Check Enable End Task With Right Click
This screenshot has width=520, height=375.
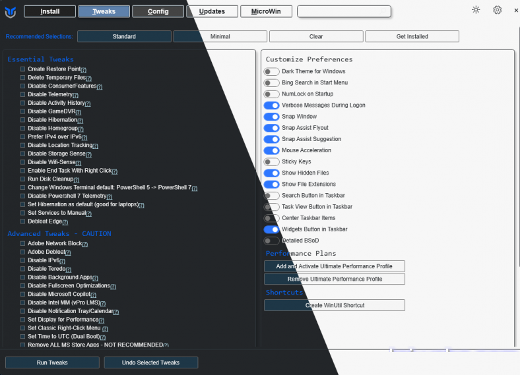(22, 171)
